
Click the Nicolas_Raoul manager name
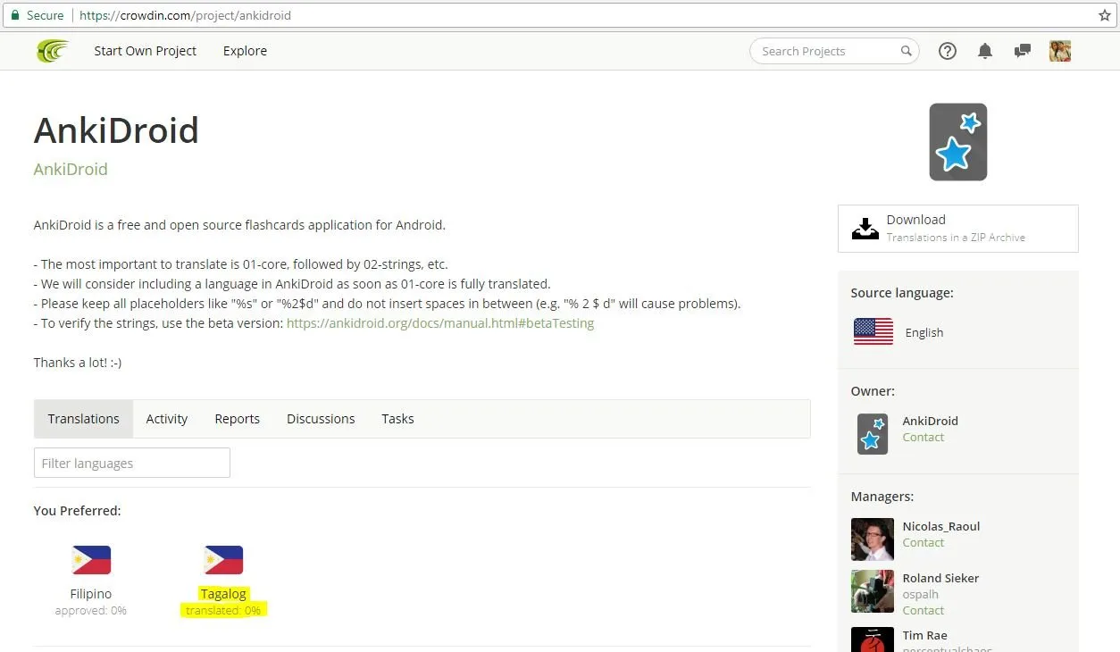941,526
